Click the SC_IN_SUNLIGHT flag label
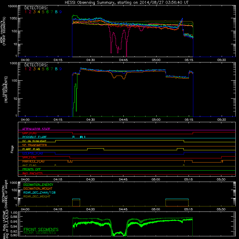 pos(34,141)
